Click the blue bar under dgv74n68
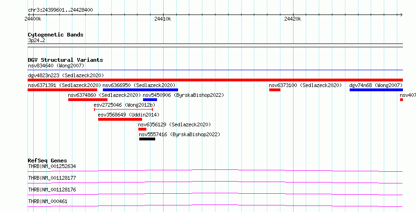The image size is (416, 212). [x=376, y=90]
